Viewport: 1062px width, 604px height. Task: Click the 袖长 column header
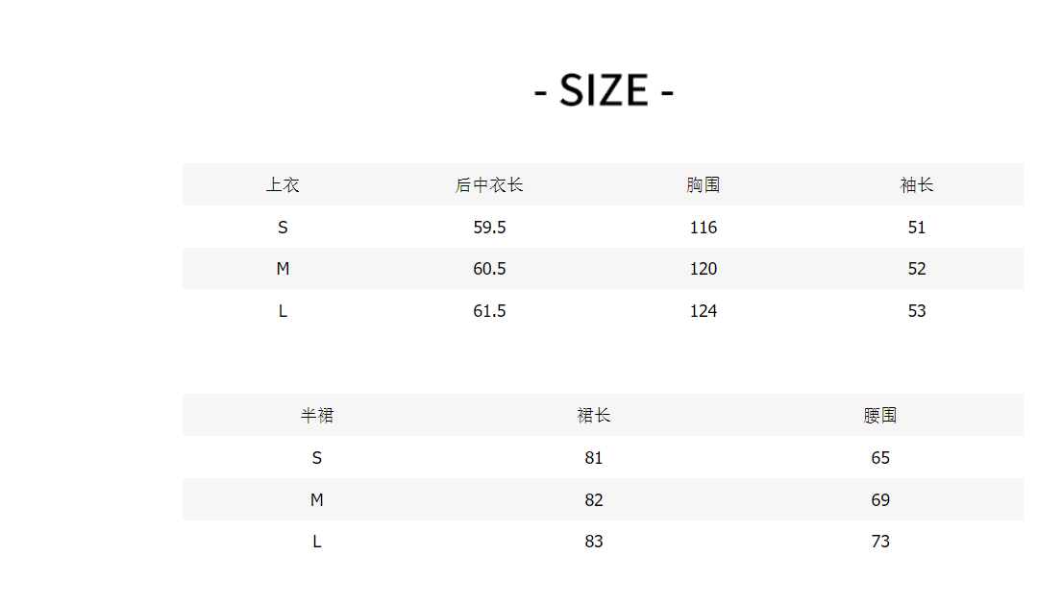click(917, 185)
